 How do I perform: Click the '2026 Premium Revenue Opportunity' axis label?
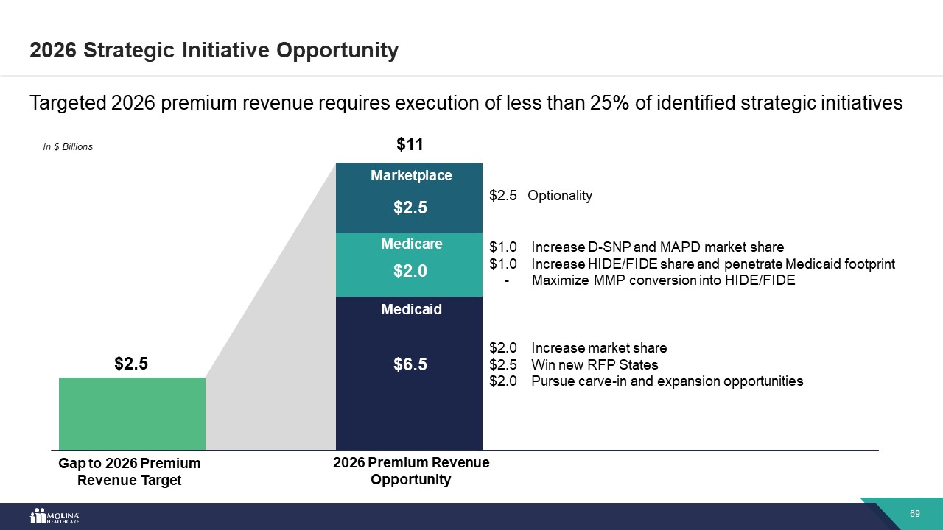click(x=411, y=471)
